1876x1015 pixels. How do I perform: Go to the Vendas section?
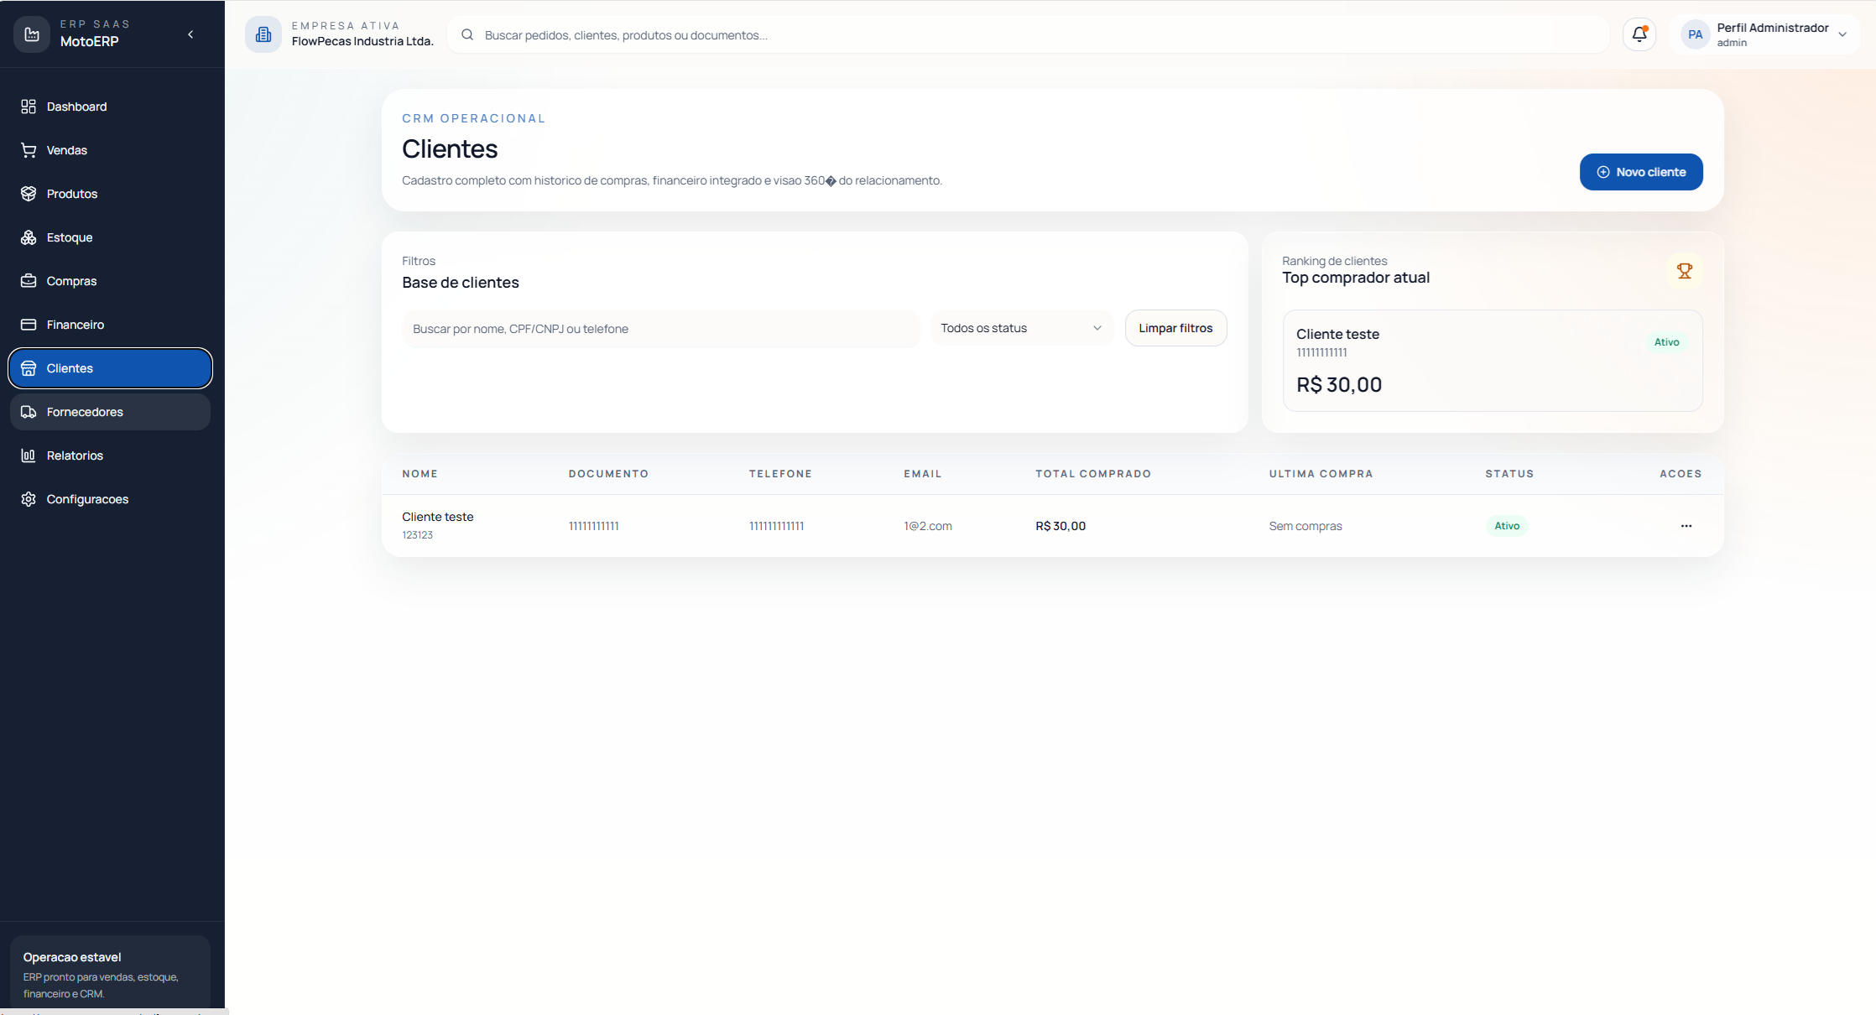[110, 150]
